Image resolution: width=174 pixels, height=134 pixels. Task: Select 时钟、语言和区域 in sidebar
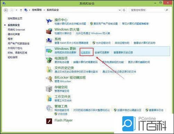(x=17, y=53)
